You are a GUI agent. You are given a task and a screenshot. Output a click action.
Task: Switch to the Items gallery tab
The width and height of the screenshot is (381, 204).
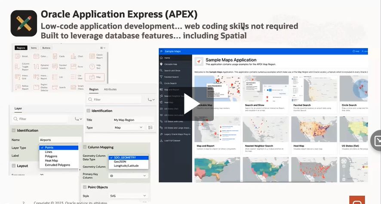(34, 48)
